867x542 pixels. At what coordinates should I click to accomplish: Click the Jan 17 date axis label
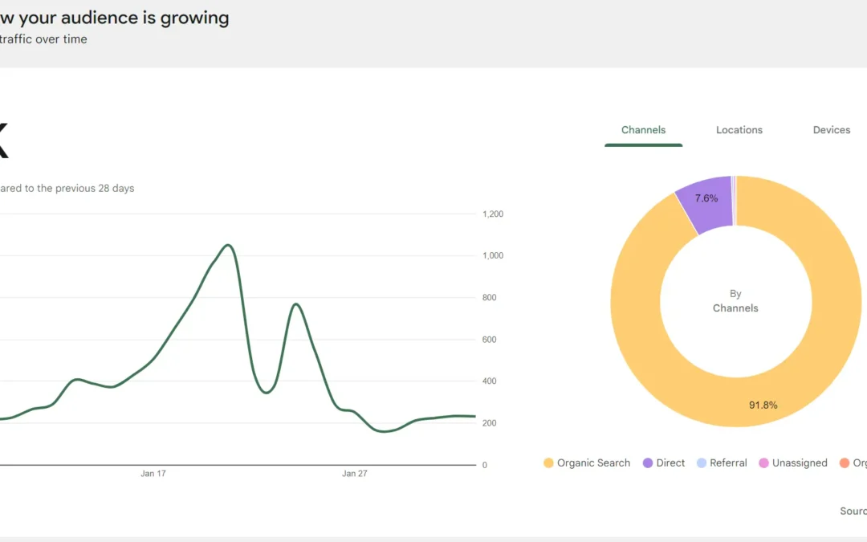coord(153,474)
